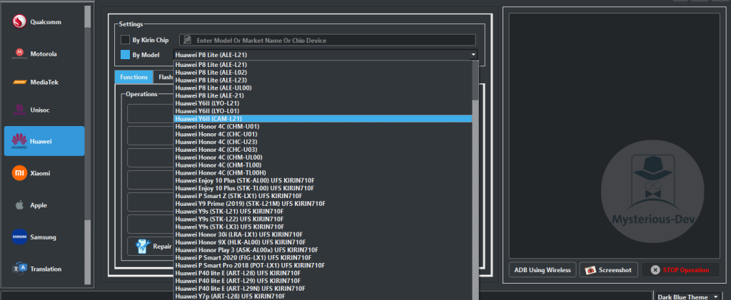Open the Xiaomi Mi logo section
Image resolution: width=731 pixels, height=300 pixels.
point(19,173)
